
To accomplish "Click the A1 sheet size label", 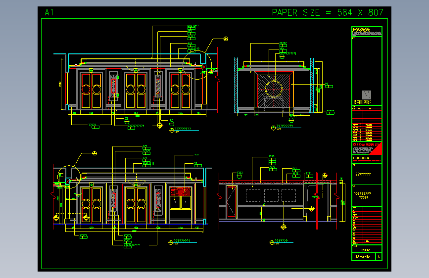I will pos(49,12).
